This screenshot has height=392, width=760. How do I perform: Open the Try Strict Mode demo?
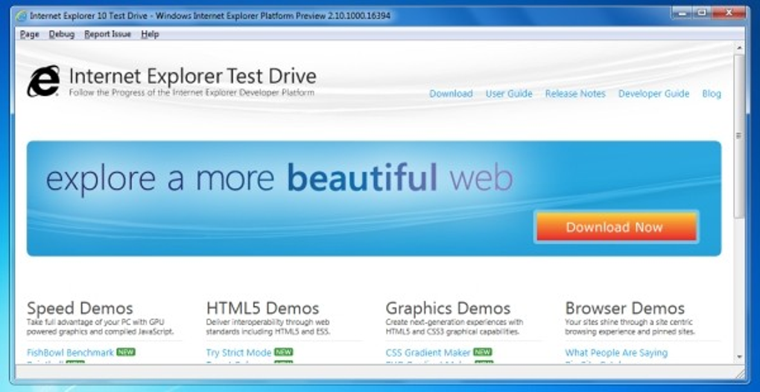pyautogui.click(x=238, y=353)
